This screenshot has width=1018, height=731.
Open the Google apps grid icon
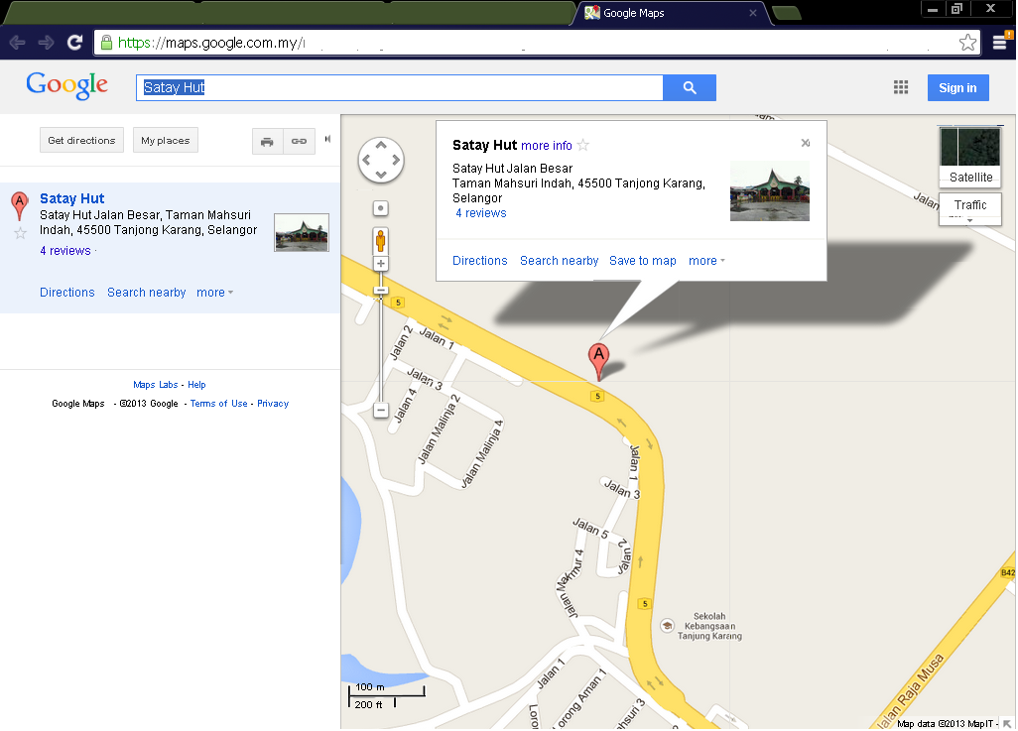click(901, 87)
